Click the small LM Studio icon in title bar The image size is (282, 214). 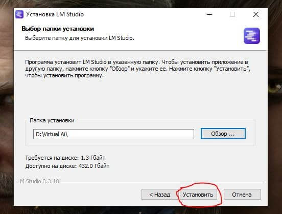(19, 14)
